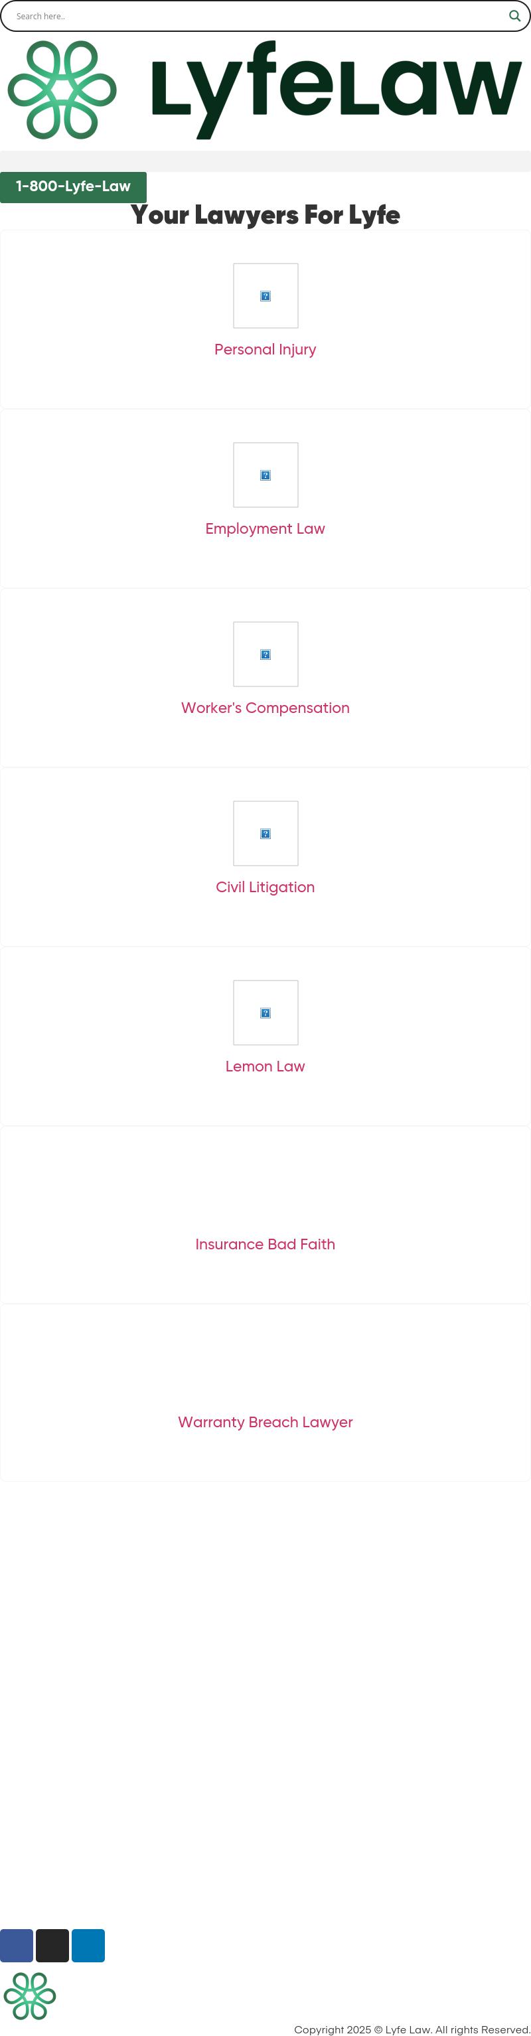The width and height of the screenshot is (531, 2036).
Task: Open the Insurance Bad Faith link
Action: coord(265,1243)
